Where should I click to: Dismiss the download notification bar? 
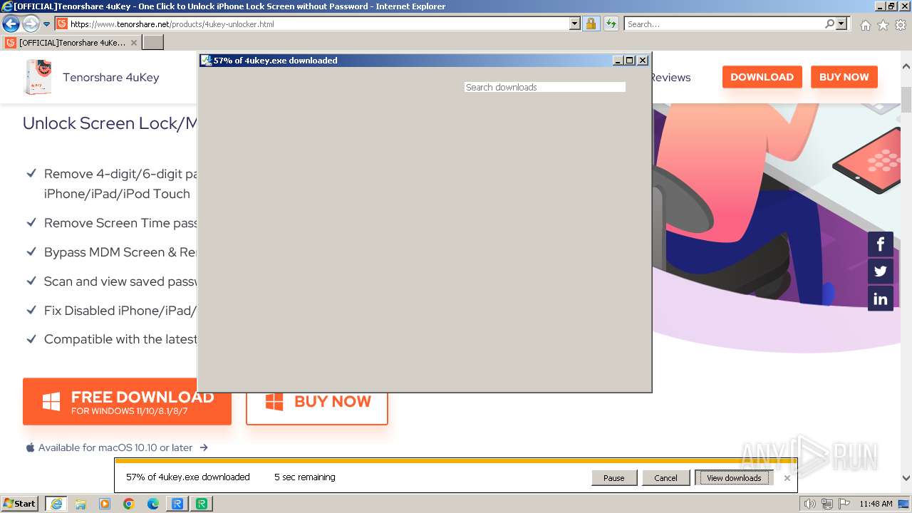(787, 478)
